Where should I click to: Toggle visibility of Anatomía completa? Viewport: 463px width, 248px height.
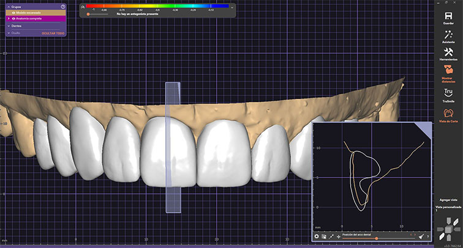pos(13,19)
